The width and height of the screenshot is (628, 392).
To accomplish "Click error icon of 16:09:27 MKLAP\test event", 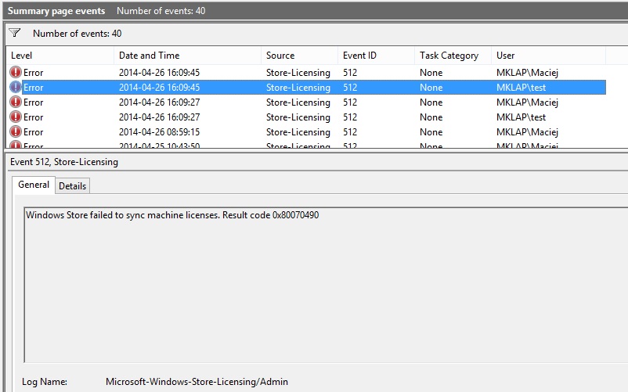I will coord(15,117).
